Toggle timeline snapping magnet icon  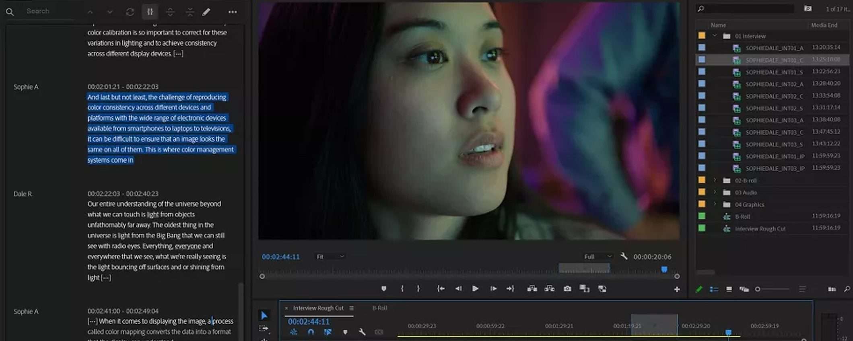pyautogui.click(x=311, y=332)
